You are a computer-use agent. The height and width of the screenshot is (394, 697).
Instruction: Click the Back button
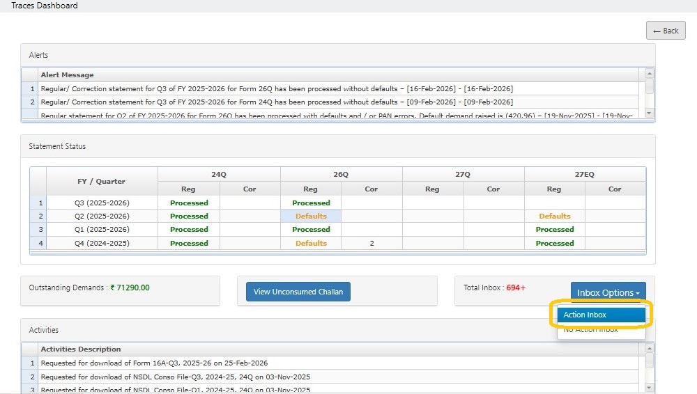point(666,31)
